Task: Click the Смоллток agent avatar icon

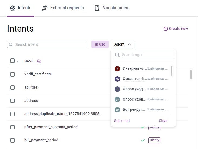Action: [117, 79]
